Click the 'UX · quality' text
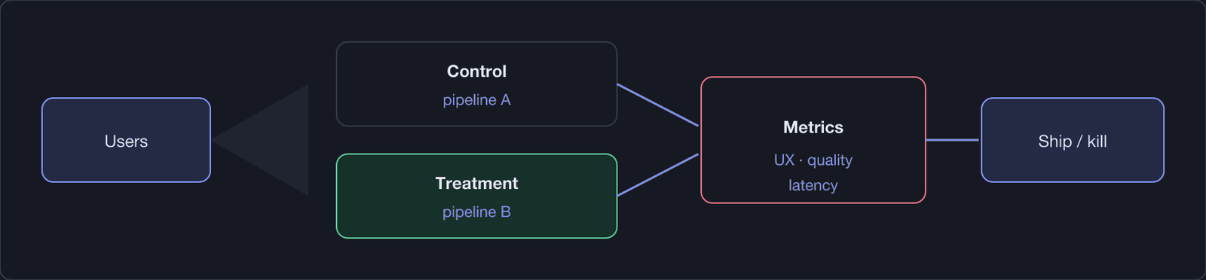The image size is (1206, 280). tap(813, 160)
